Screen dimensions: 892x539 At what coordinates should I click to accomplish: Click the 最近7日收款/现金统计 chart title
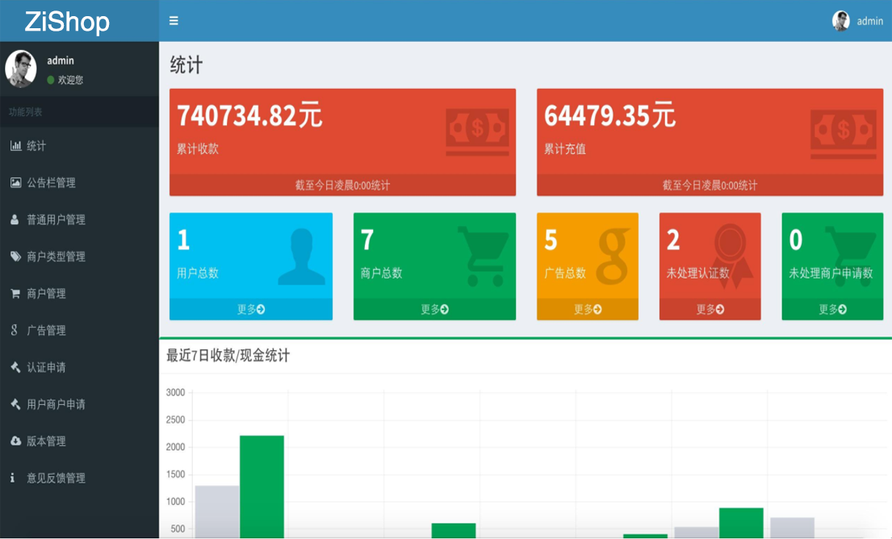tap(228, 356)
